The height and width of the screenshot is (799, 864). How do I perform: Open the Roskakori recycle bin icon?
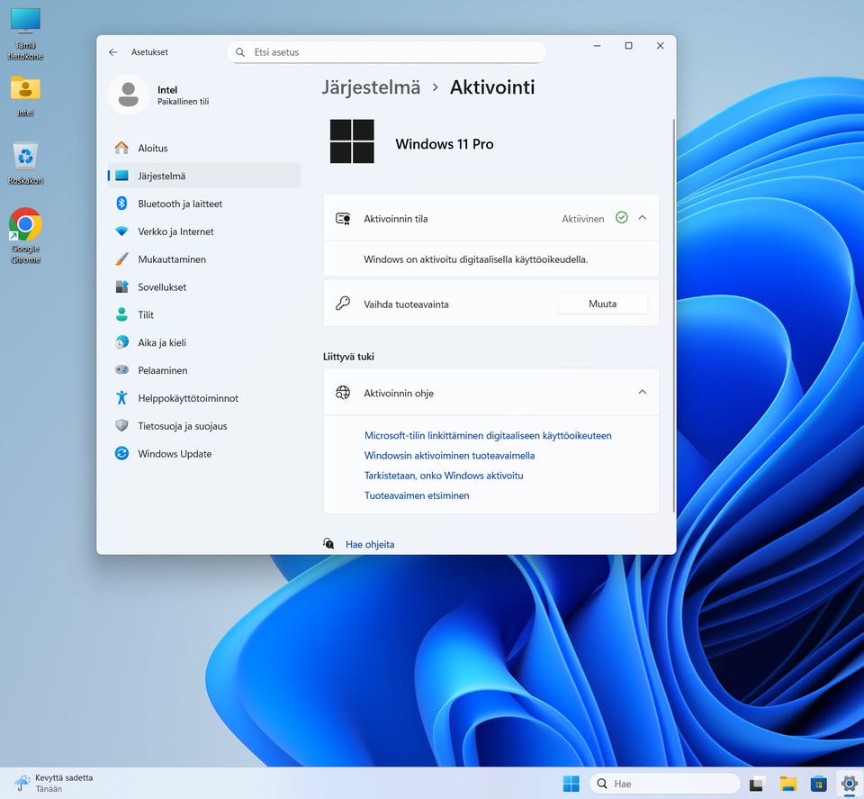(25, 157)
